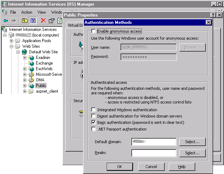
Task: Click the Forward arrow toolbar icon
Action: pos(14,21)
